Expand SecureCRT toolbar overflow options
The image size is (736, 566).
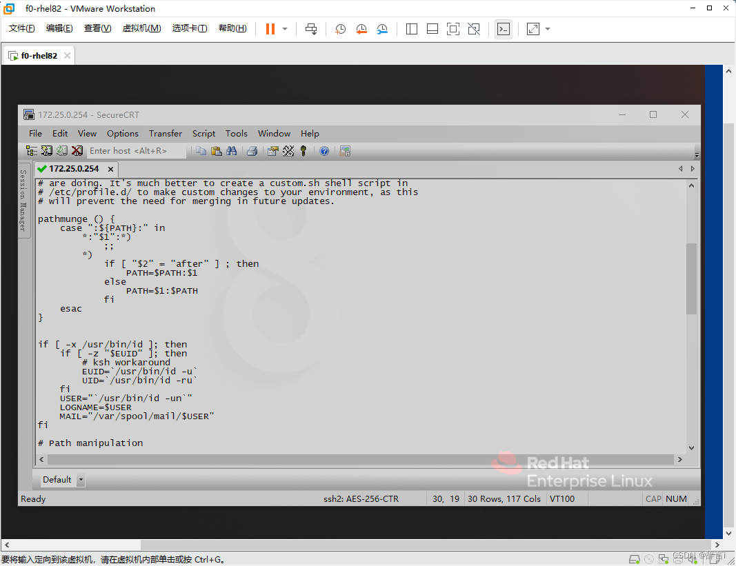click(x=697, y=154)
